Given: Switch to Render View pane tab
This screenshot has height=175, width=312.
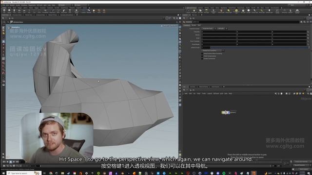Looking at the screenshot, I should [x=28, y=15].
